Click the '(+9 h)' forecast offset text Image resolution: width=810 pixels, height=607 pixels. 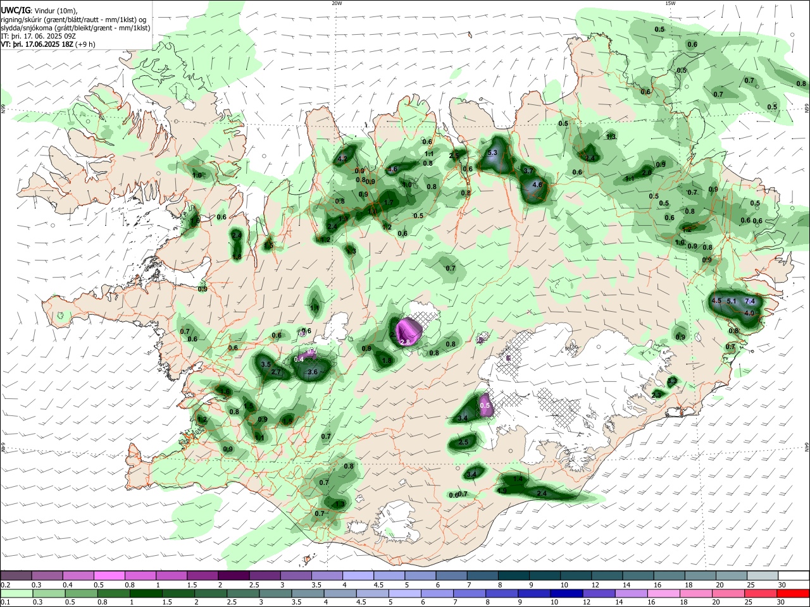pyautogui.click(x=85, y=44)
